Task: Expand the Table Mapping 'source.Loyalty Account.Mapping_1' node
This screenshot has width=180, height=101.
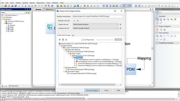Action: pos(75,60)
